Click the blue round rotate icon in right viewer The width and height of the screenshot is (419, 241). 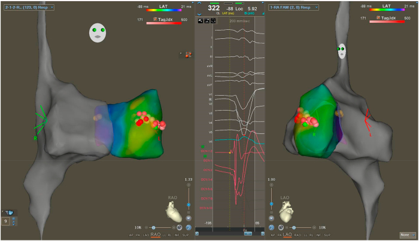click(272, 228)
